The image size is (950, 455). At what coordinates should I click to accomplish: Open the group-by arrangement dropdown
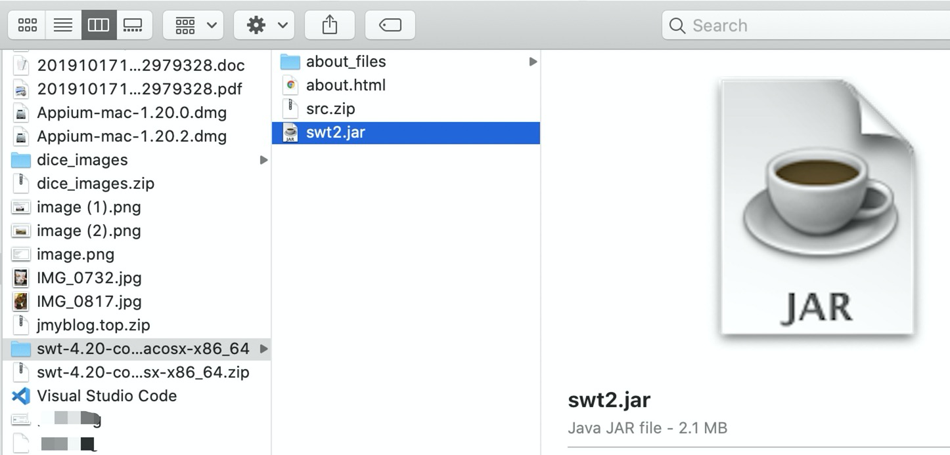tap(195, 26)
